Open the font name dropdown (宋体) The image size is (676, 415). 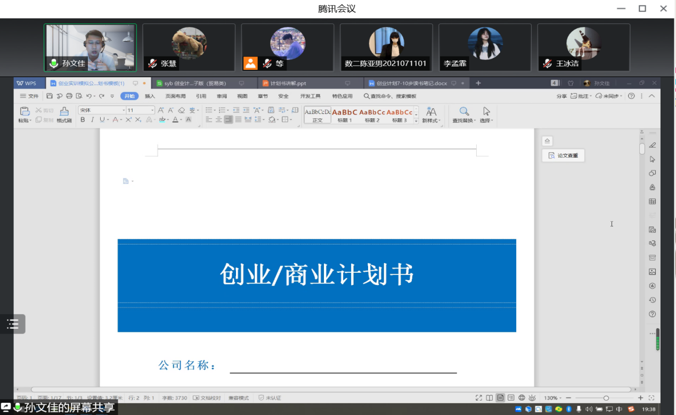(102, 110)
